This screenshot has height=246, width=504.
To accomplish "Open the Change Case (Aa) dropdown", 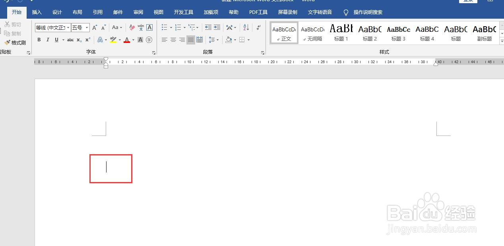I will point(117,27).
